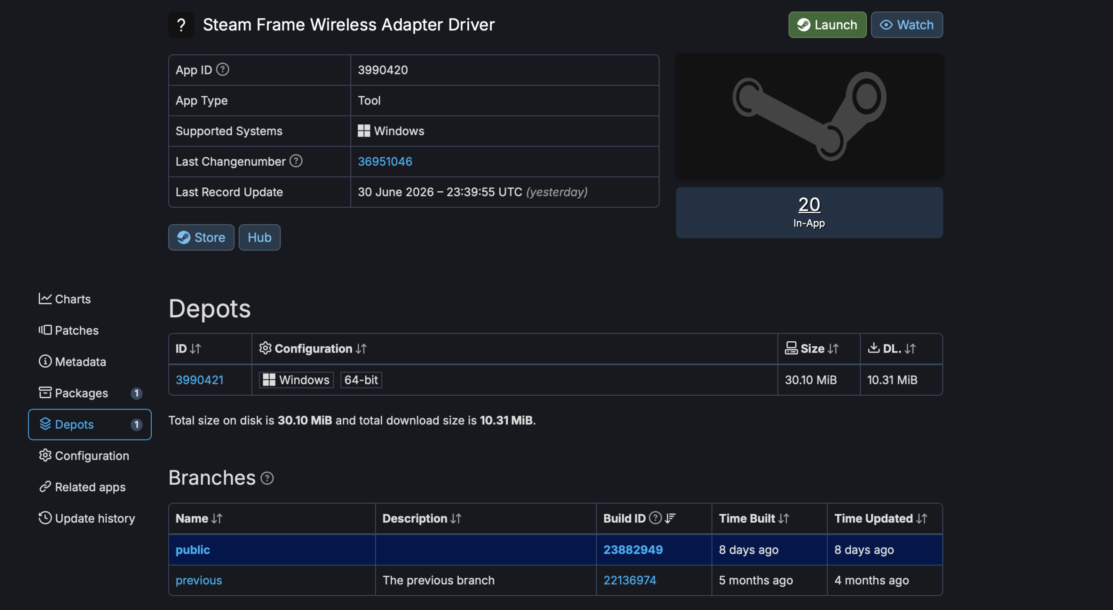This screenshot has height=610, width=1113.
Task: Click the Branches help icon
Action: pos(267,478)
